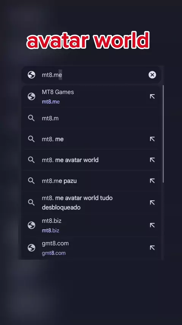Open the gmt8.com site suggestion
This screenshot has width=182, height=325.
coord(91,248)
